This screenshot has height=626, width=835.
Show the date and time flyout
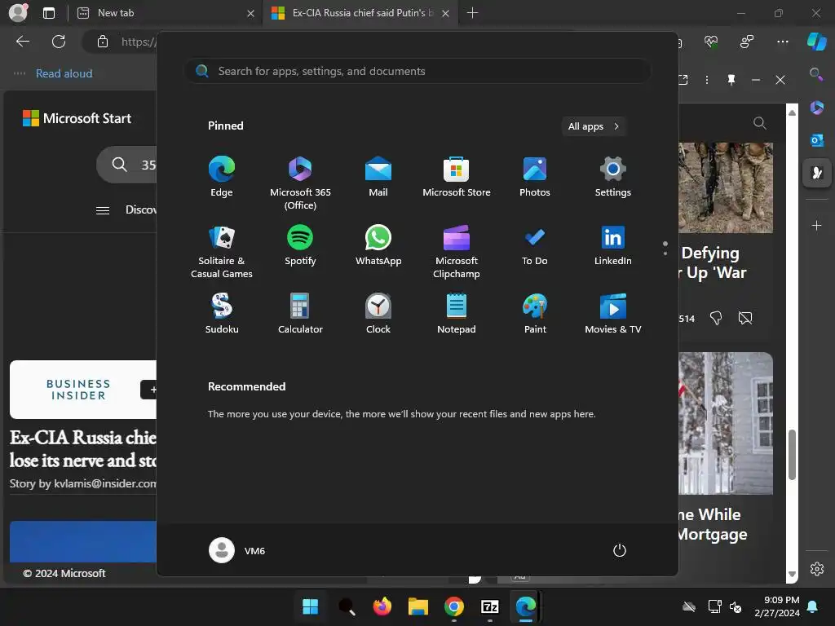777,606
